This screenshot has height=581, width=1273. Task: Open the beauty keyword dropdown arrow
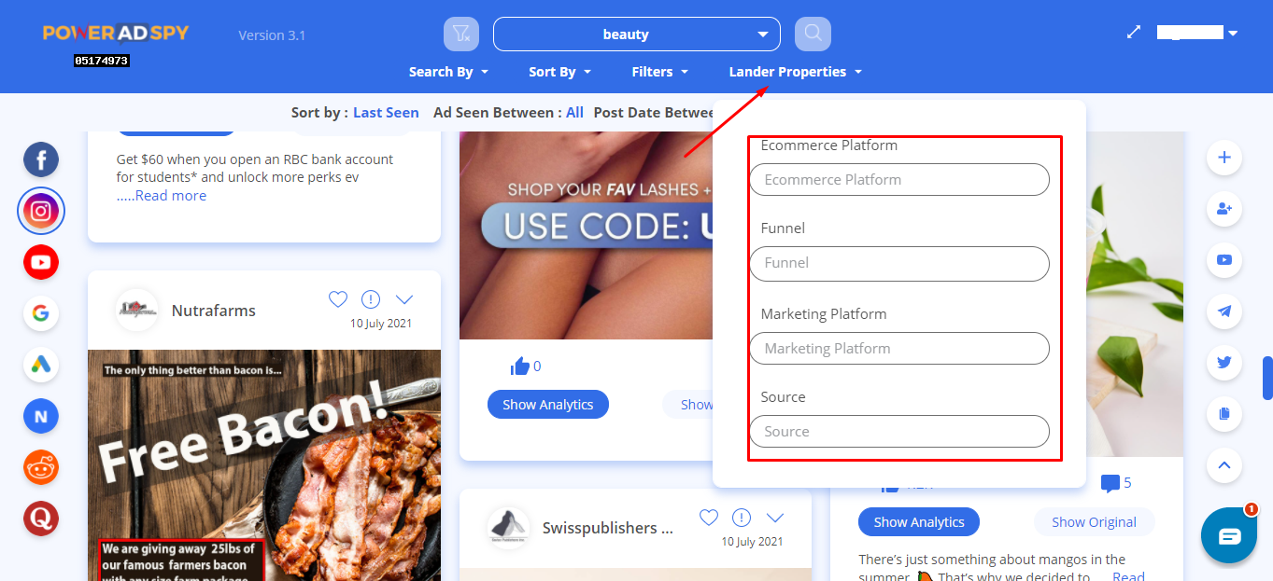[762, 35]
